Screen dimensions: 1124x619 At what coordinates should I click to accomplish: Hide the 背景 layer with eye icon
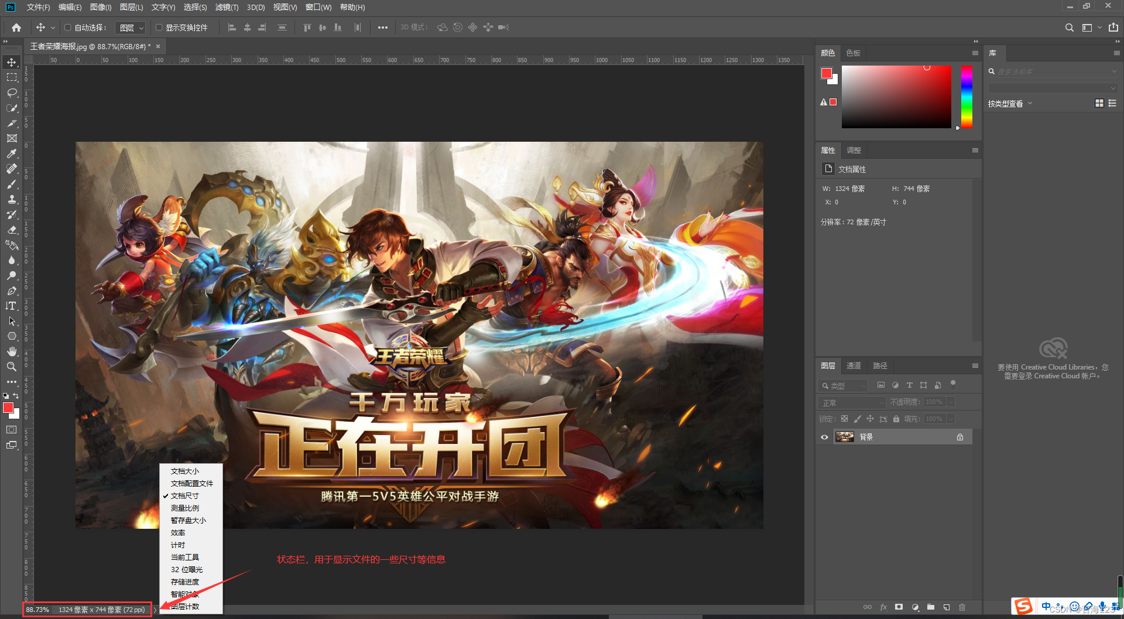[824, 437]
